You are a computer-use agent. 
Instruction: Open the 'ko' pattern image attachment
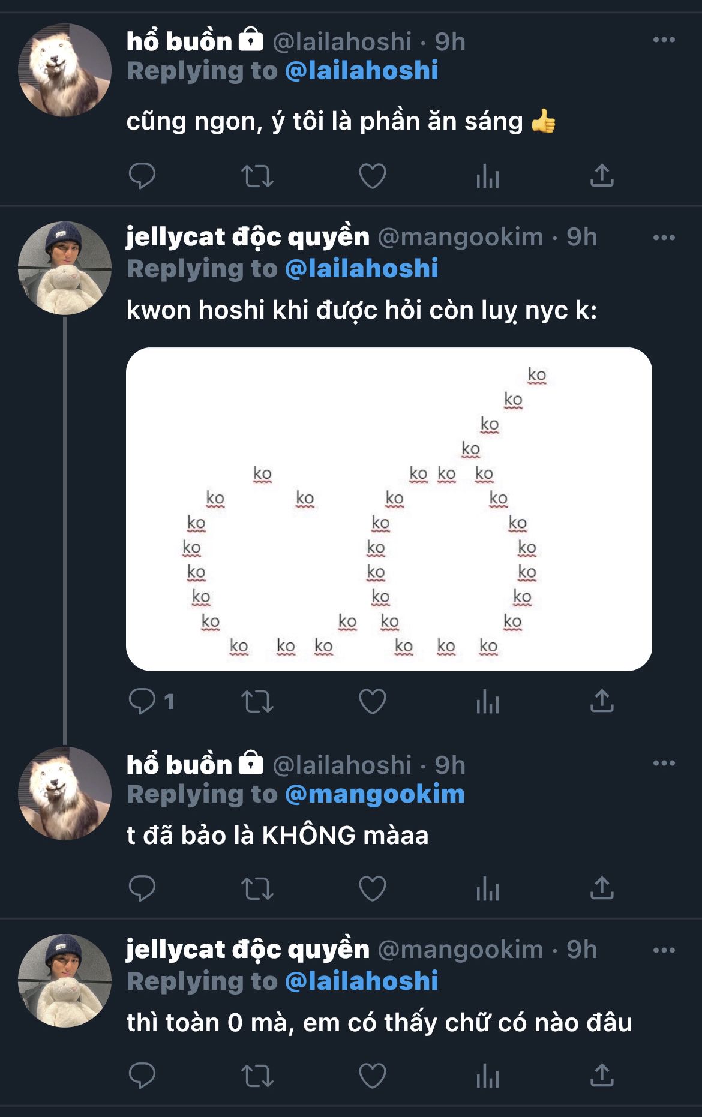389,509
